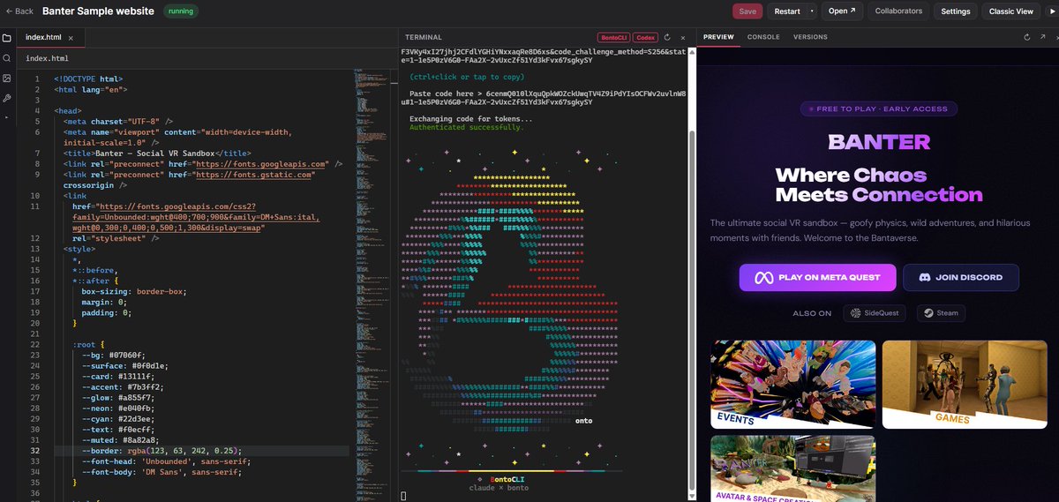Click line number 32 in gutter

coord(35,450)
